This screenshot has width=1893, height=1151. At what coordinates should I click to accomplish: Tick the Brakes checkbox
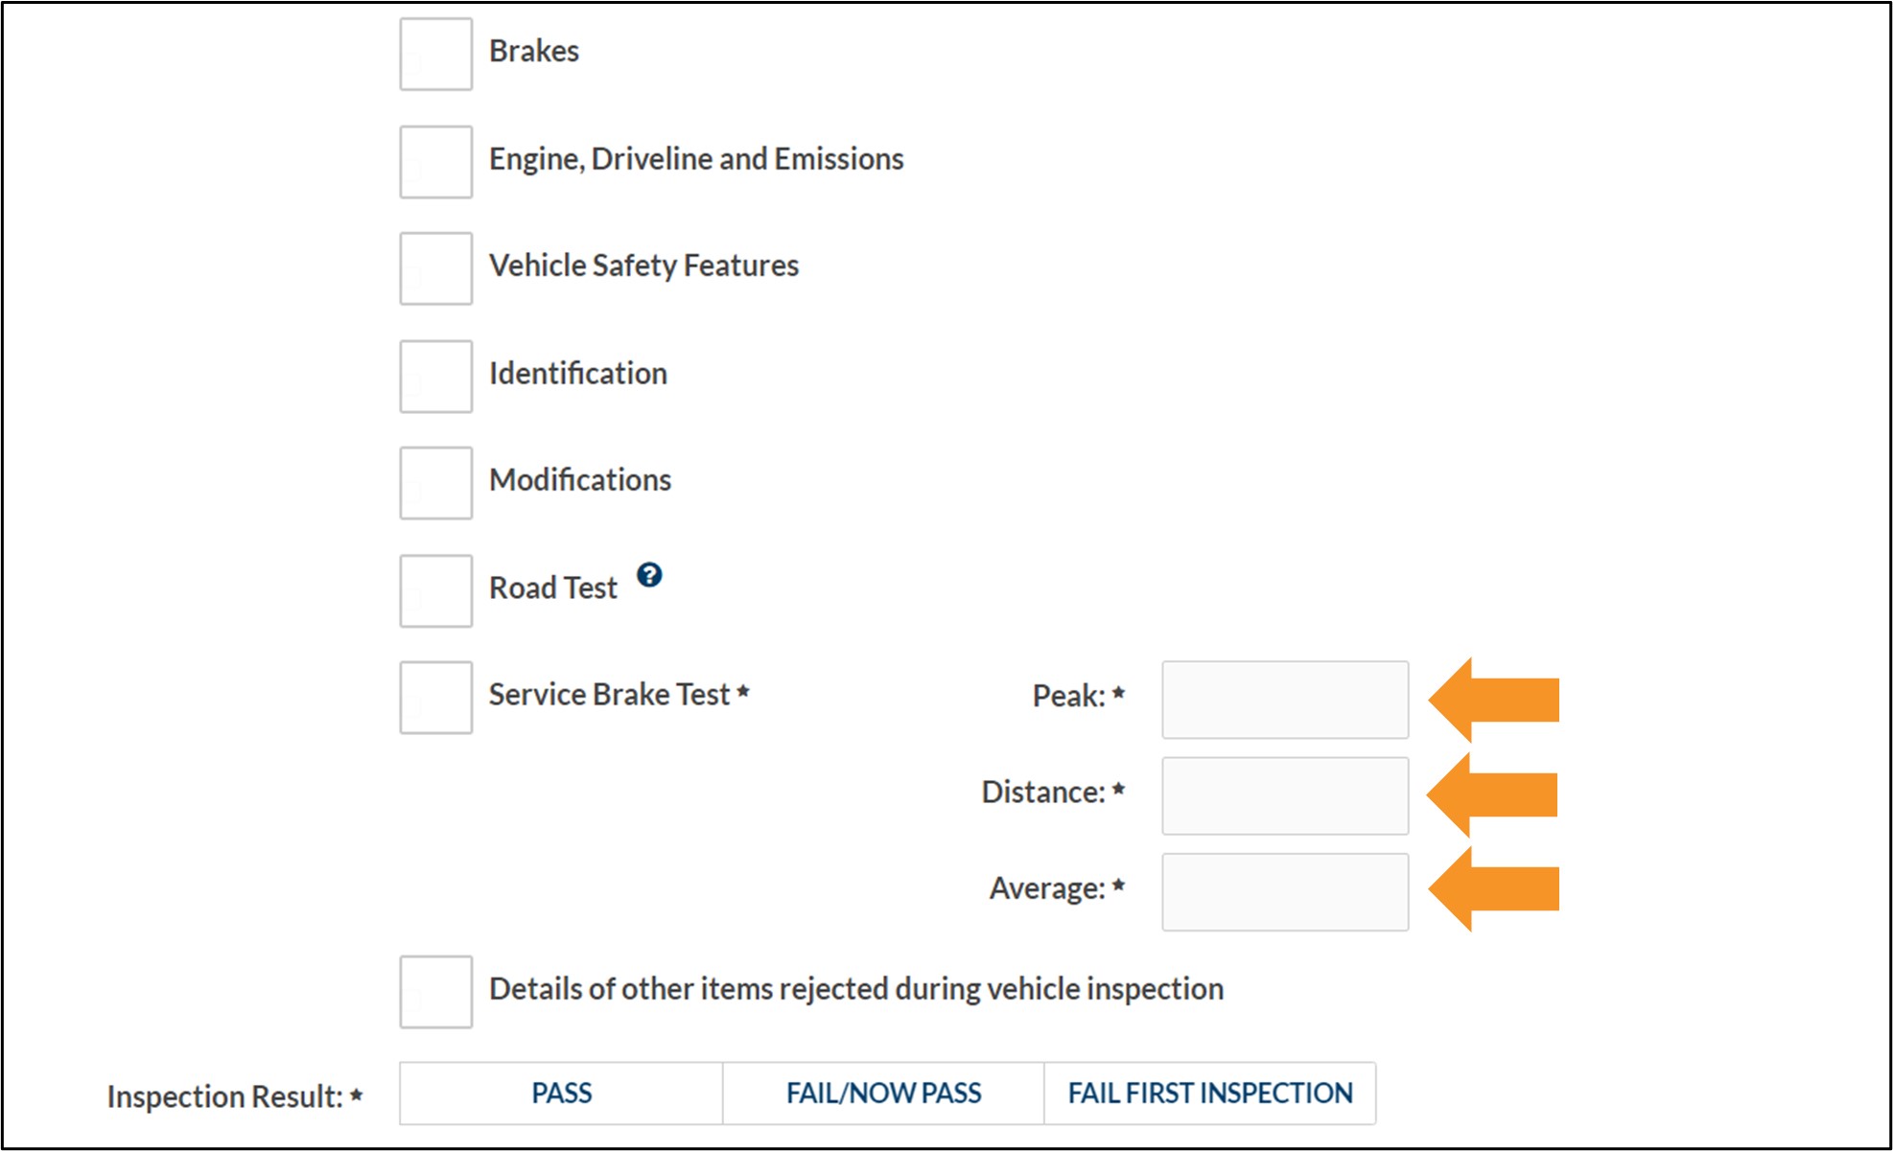(x=435, y=54)
